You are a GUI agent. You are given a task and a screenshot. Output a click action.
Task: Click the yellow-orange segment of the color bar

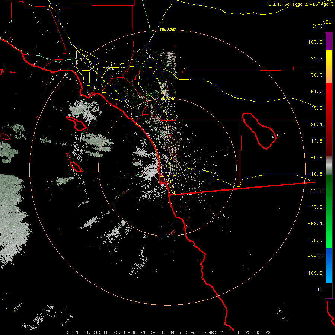pos(329,66)
